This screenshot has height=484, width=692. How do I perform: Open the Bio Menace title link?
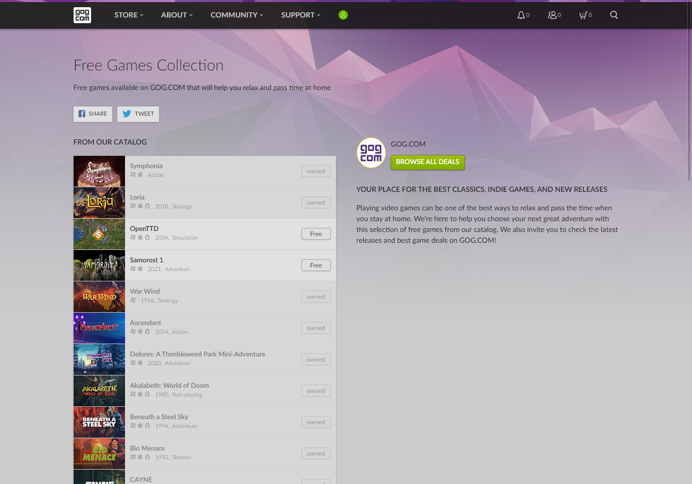click(147, 448)
